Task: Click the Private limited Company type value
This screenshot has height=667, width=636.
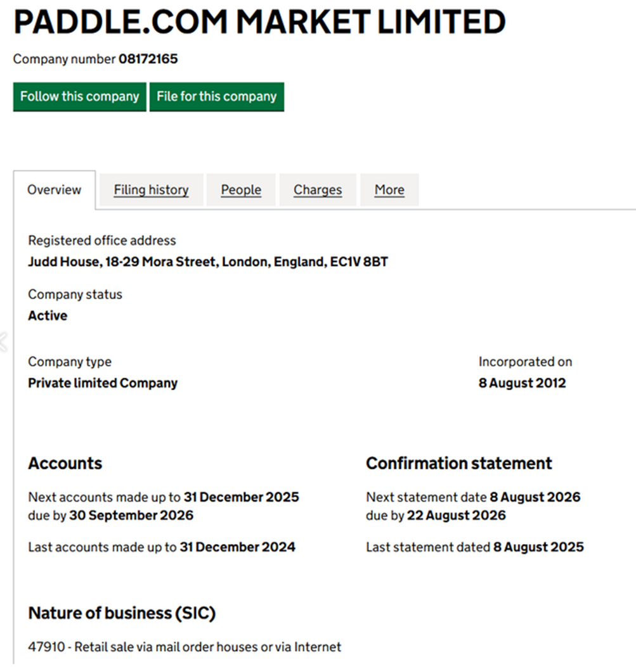Action: [x=103, y=383]
